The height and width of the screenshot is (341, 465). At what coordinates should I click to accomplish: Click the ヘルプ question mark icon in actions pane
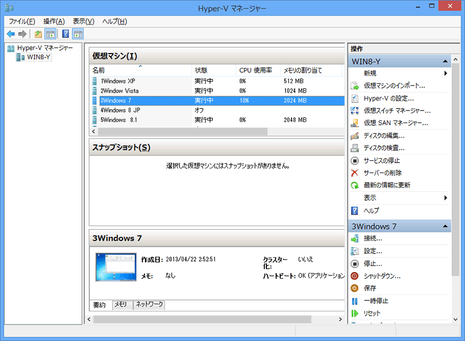354,211
